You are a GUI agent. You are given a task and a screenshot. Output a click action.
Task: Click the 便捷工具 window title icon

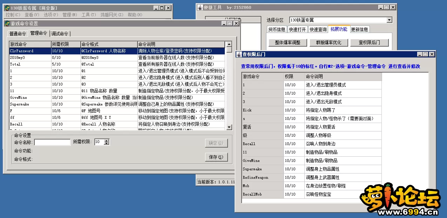tap(200, 7)
